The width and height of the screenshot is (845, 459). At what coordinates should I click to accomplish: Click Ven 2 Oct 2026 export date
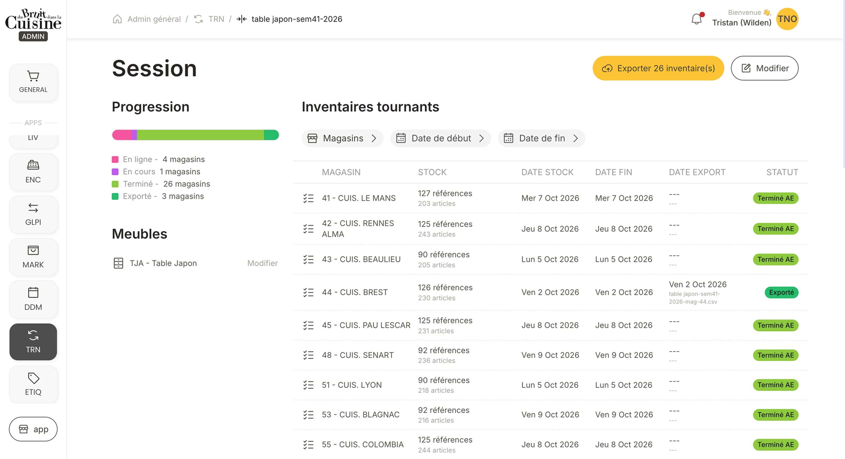pyautogui.click(x=698, y=285)
